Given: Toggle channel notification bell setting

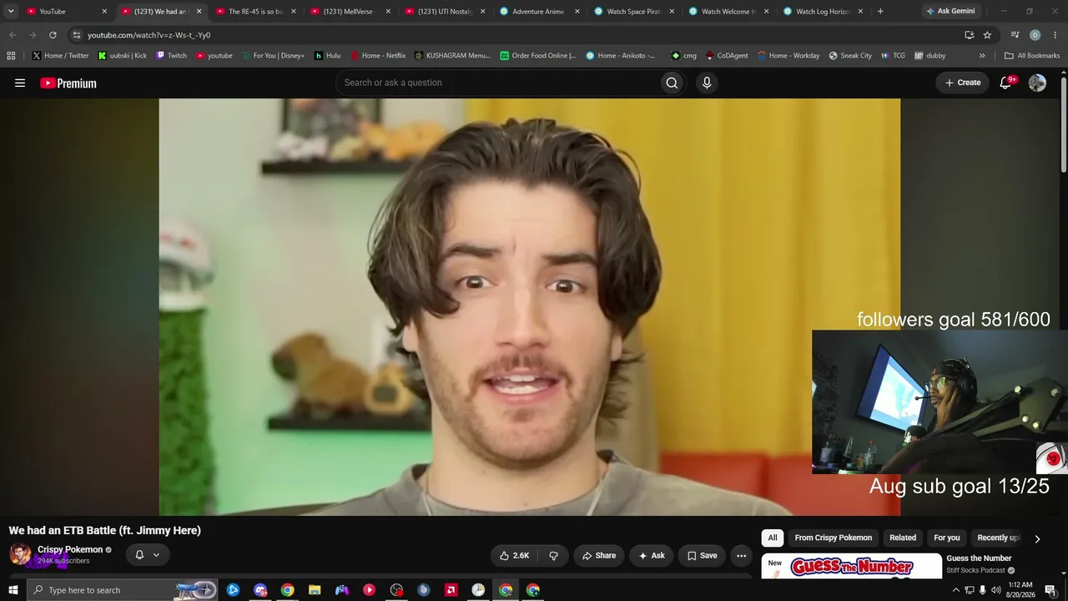Looking at the screenshot, I should [x=139, y=555].
